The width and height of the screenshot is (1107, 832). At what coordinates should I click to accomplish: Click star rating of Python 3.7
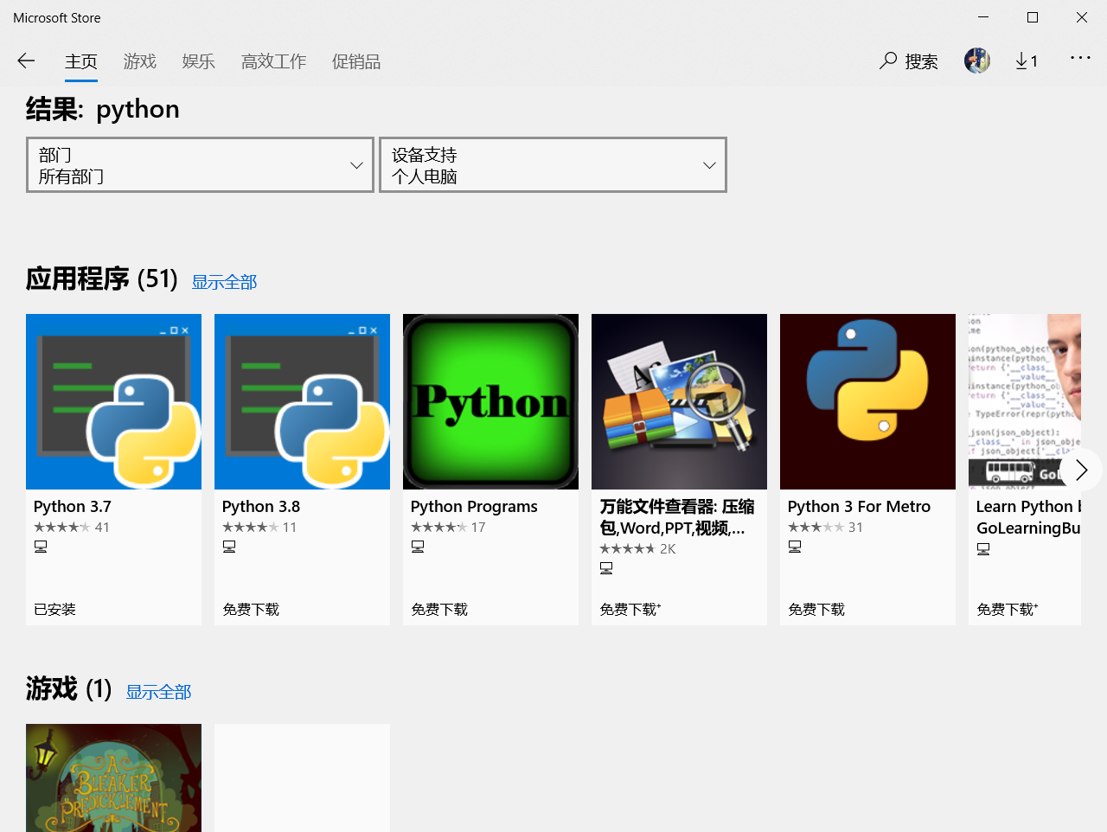point(62,528)
